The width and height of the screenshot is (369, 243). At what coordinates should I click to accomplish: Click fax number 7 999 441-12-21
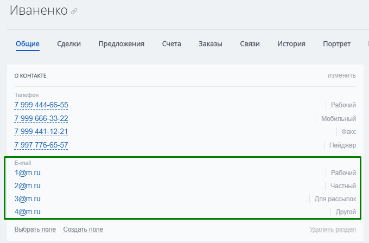[x=41, y=132]
